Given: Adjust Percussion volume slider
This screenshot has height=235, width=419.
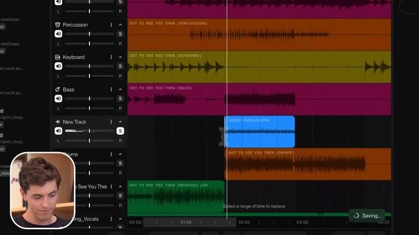Looking at the screenshot, I should click(90, 34).
